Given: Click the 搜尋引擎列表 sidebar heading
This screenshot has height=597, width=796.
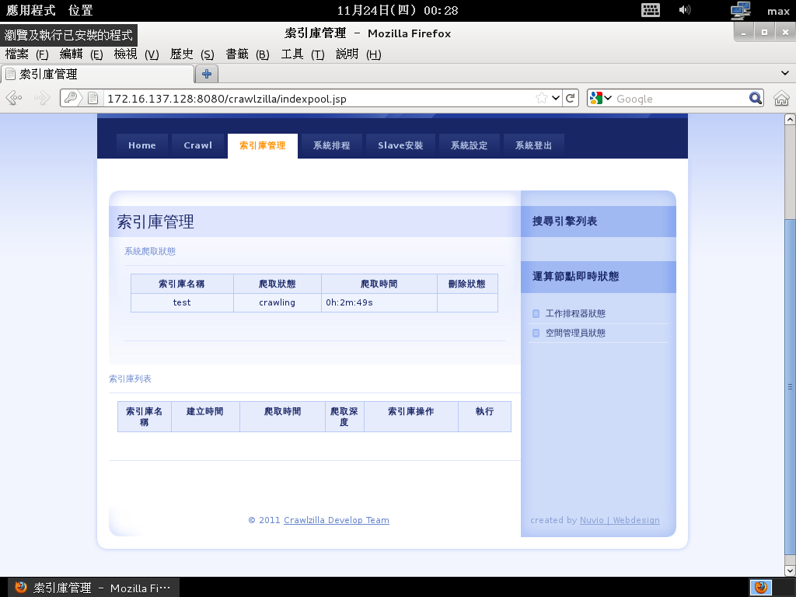Looking at the screenshot, I should click(564, 222).
